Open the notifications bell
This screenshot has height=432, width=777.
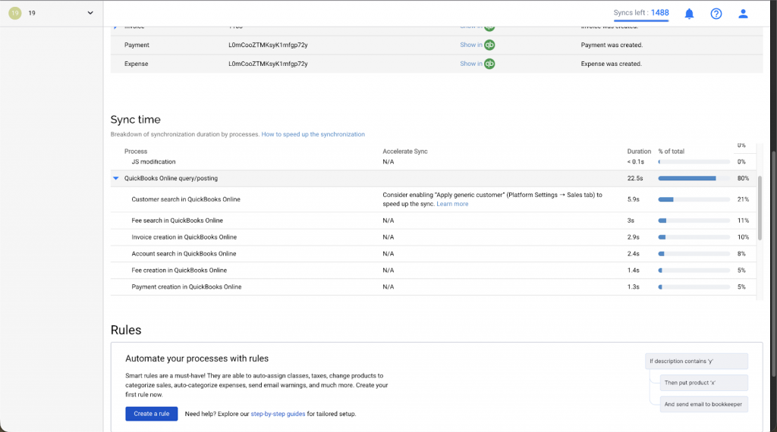coord(689,14)
